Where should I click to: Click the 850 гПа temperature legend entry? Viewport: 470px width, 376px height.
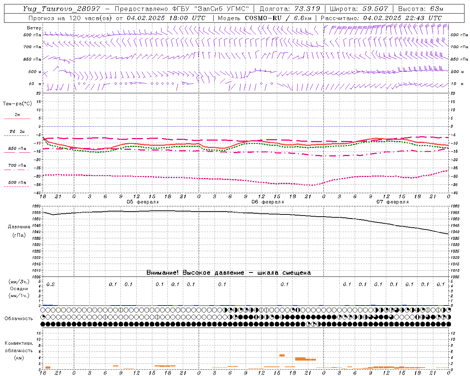tap(17, 149)
